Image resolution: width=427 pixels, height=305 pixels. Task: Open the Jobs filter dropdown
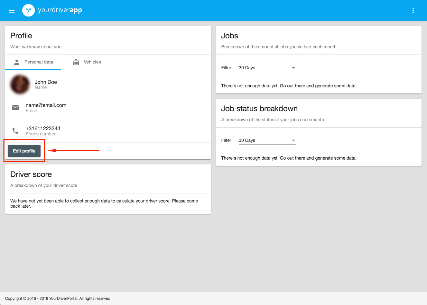[x=267, y=68]
